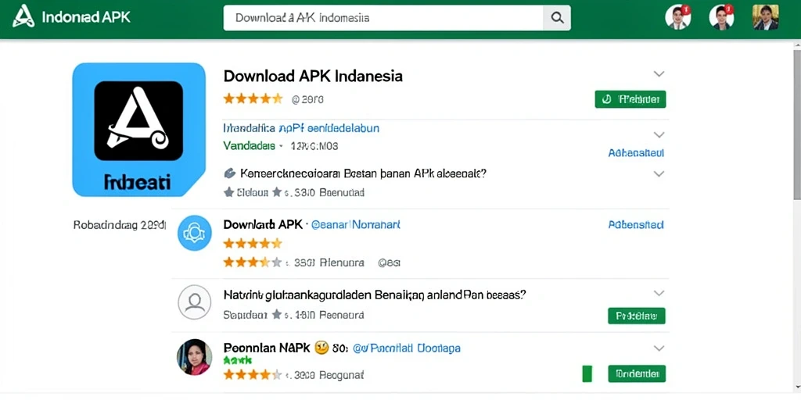
Task: Focus the Download APK search field
Action: [383, 19]
